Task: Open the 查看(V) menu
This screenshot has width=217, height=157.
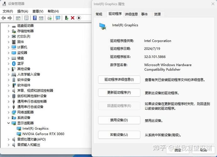Action: [x=38, y=11]
